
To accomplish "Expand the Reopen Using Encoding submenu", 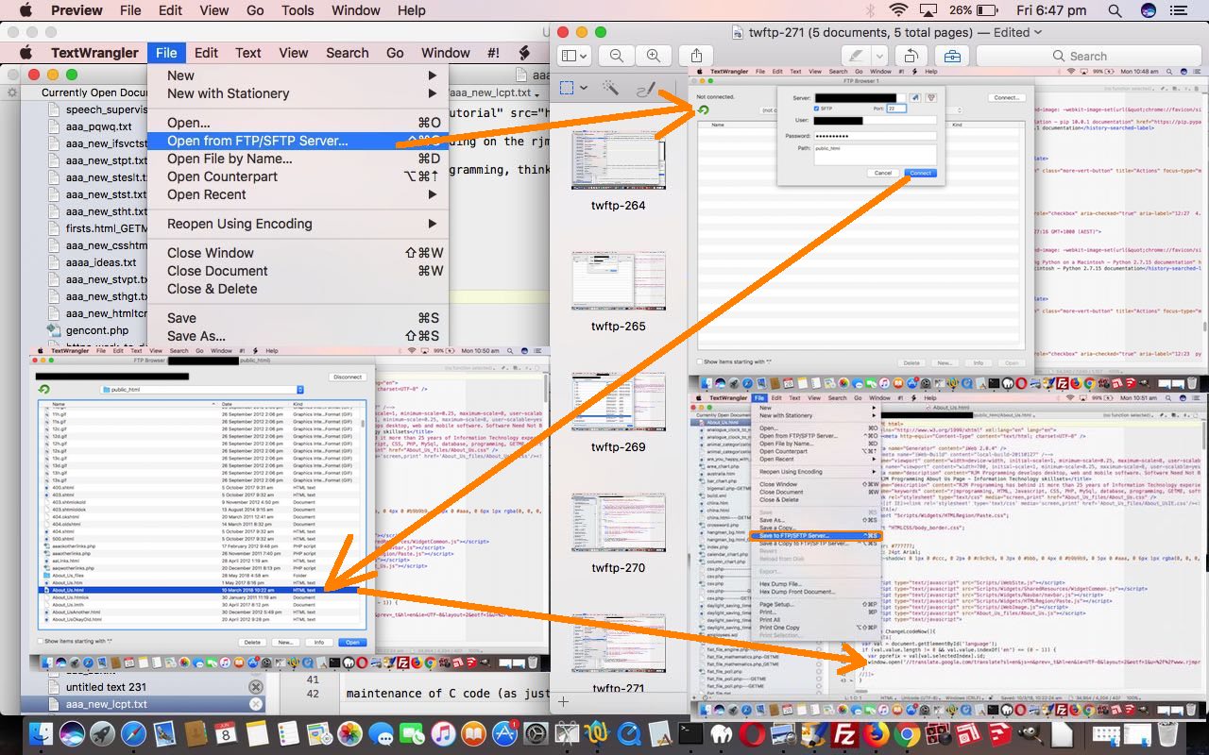I will point(298,224).
